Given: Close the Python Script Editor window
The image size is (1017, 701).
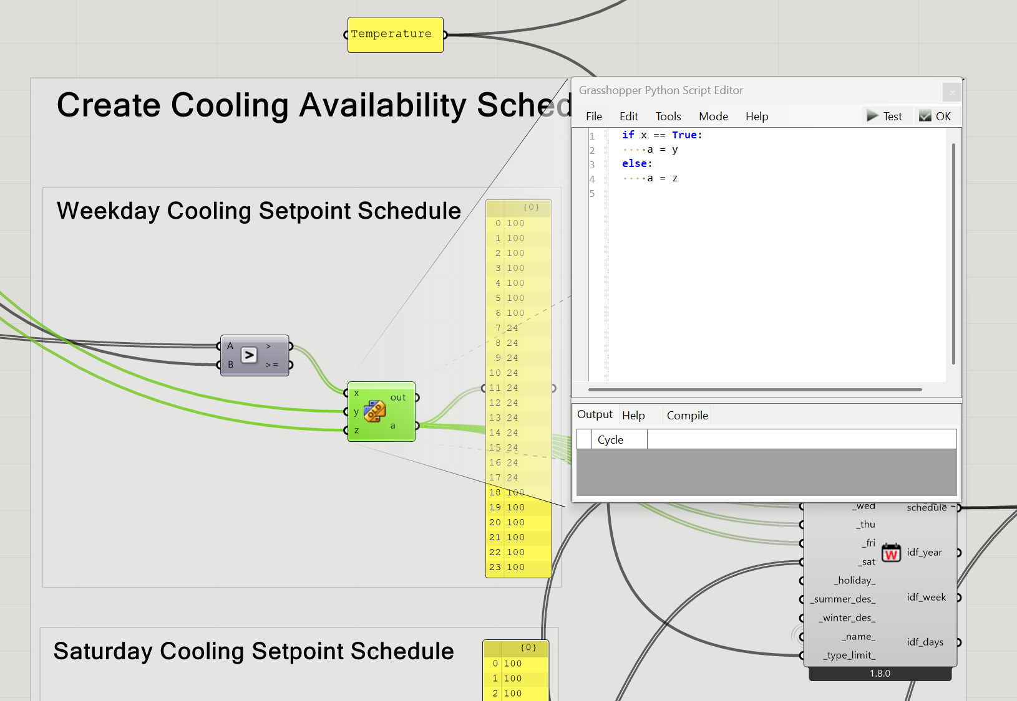Looking at the screenshot, I should pyautogui.click(x=952, y=92).
